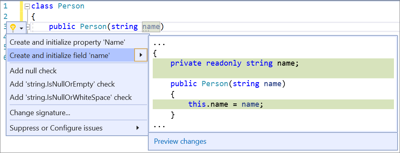Collapse the class Person outline box
This screenshot has height=153, width=400.
(x=27, y=6)
